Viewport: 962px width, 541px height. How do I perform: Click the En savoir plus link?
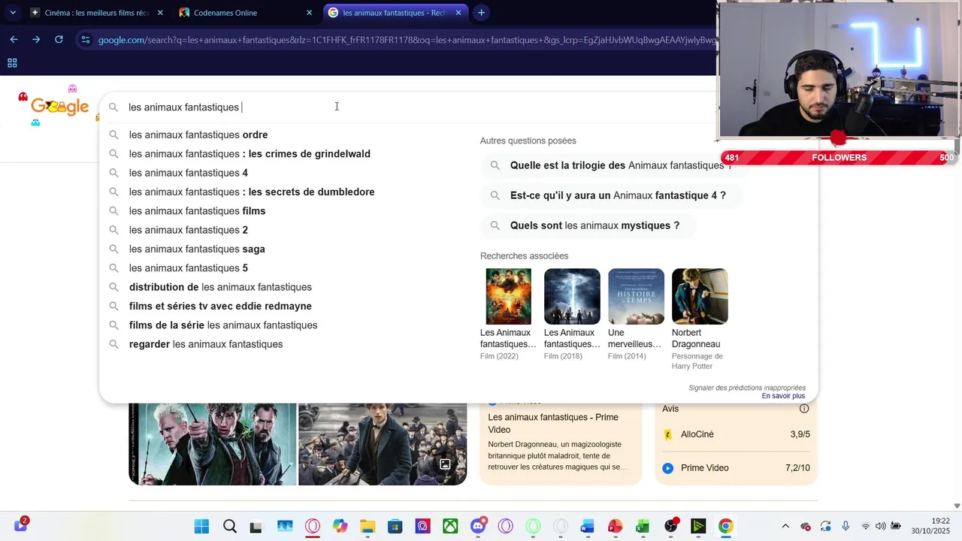pyautogui.click(x=783, y=396)
